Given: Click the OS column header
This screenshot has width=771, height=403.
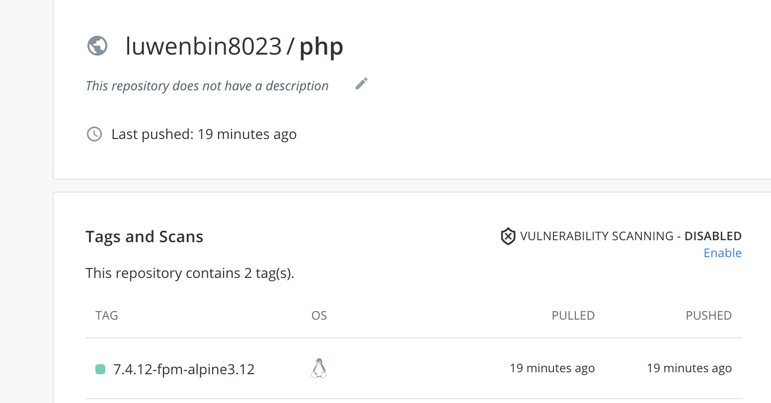Looking at the screenshot, I should pyautogui.click(x=319, y=316).
